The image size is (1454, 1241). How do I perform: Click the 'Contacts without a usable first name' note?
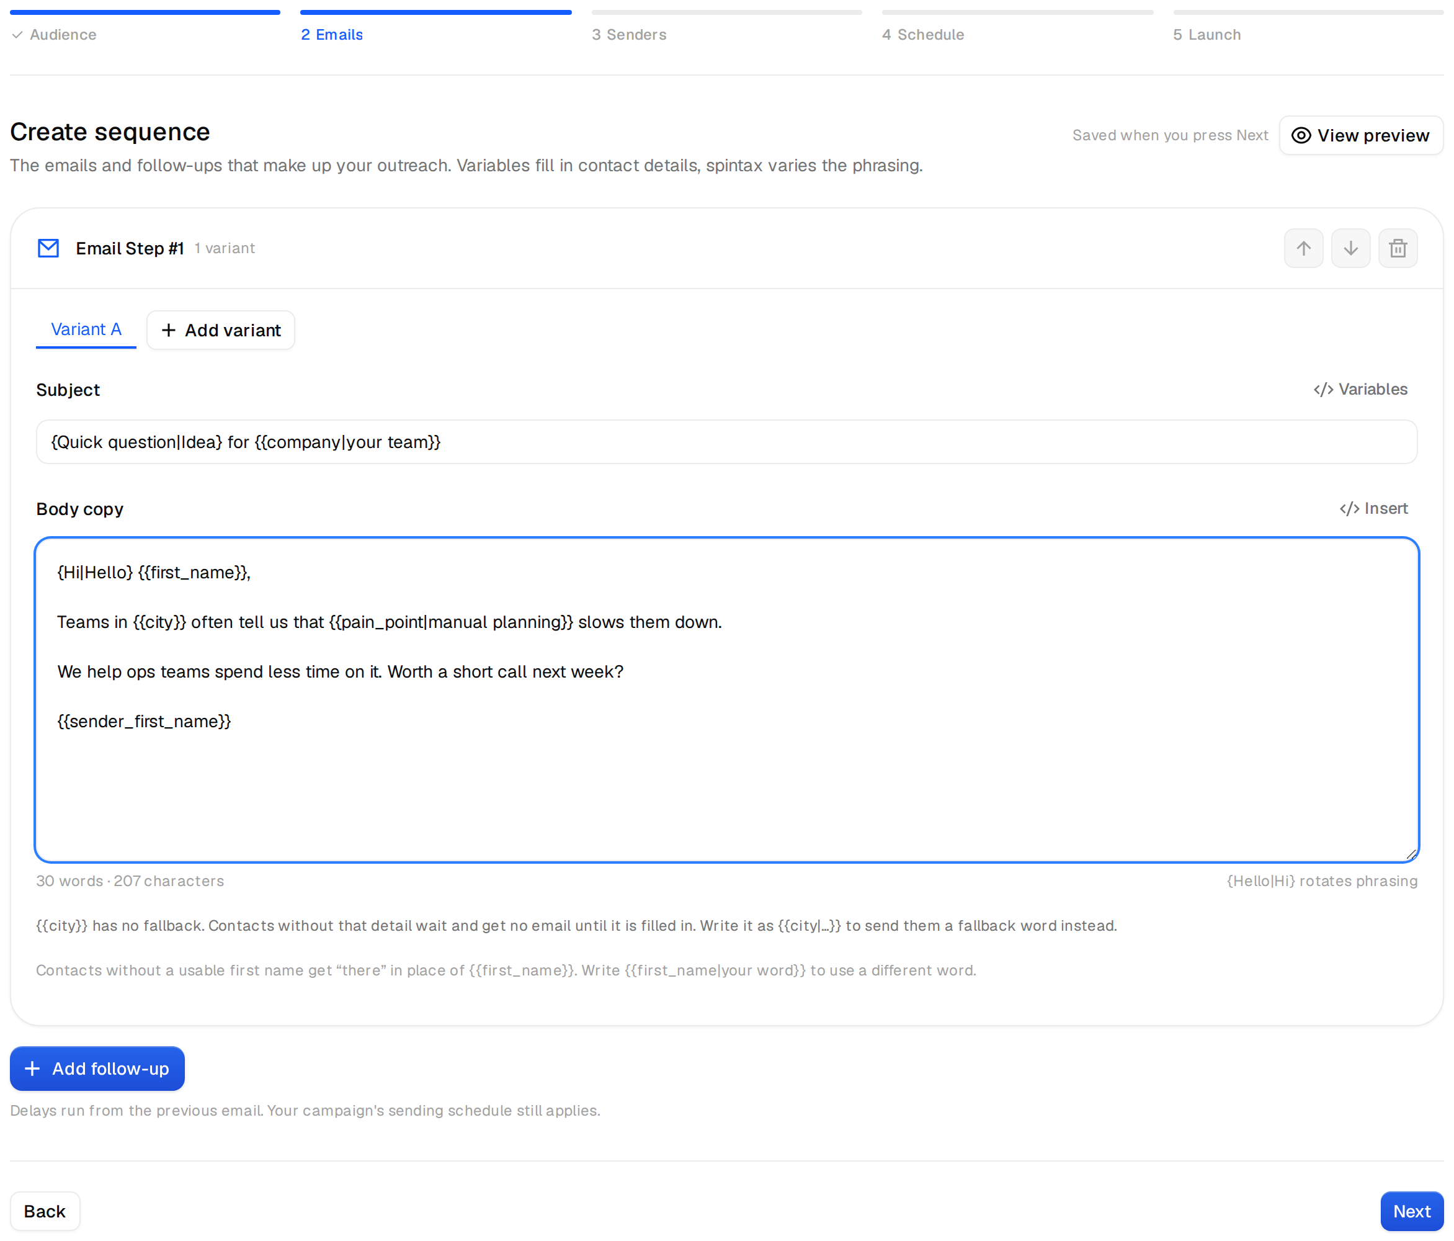(506, 970)
